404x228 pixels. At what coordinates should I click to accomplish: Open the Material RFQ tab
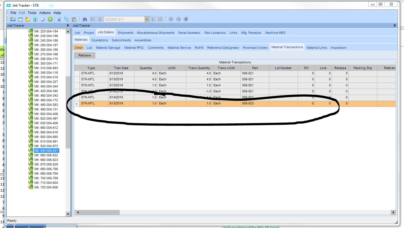(x=134, y=48)
